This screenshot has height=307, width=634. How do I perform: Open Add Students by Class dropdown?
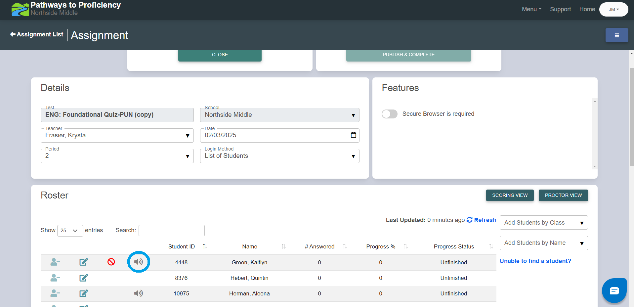pyautogui.click(x=544, y=223)
